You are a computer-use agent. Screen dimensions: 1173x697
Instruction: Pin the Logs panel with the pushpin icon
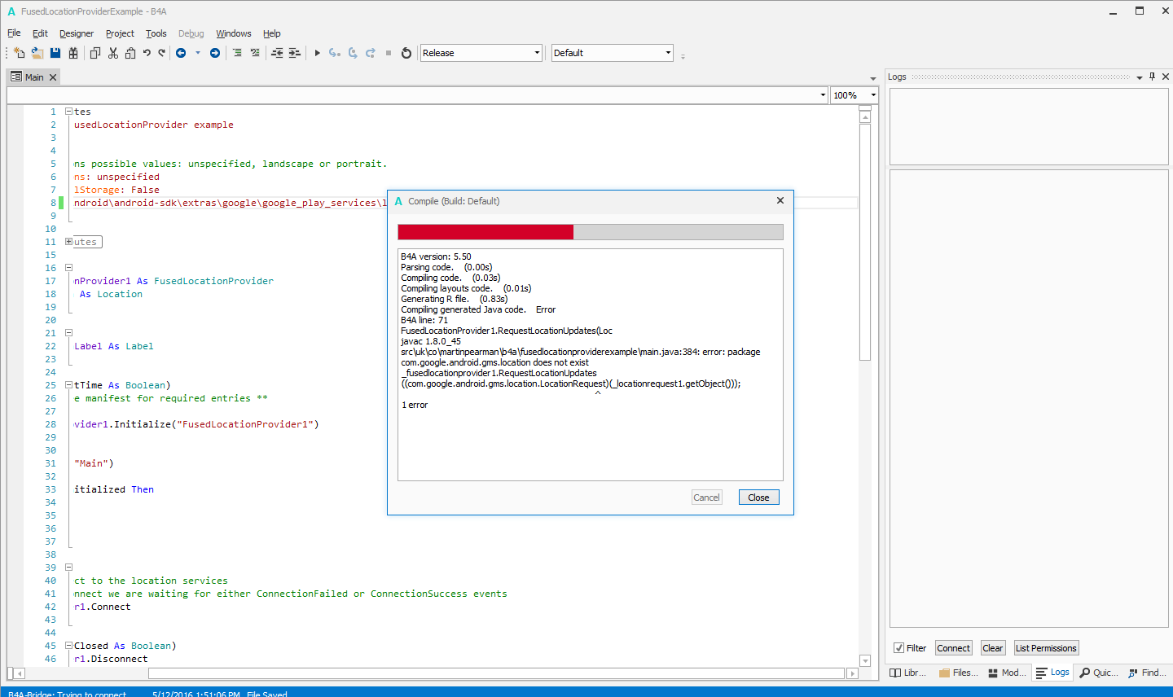coord(1152,77)
